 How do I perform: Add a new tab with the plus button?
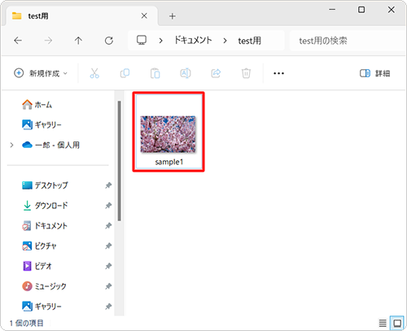173,16
